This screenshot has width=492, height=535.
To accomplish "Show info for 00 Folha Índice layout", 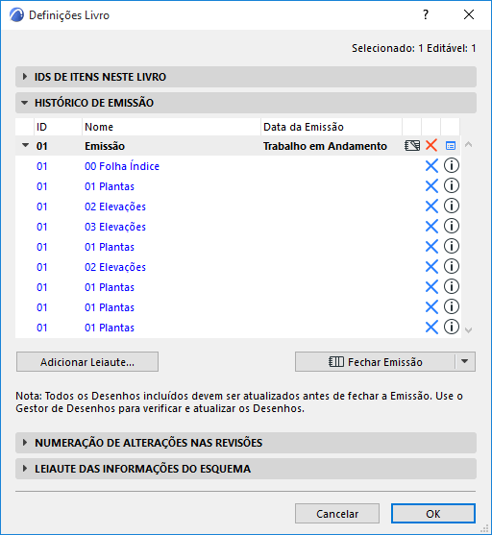I will (452, 166).
